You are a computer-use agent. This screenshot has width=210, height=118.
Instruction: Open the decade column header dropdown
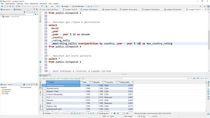point(103,82)
